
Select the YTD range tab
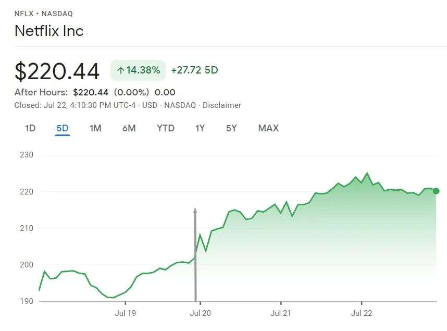point(166,128)
